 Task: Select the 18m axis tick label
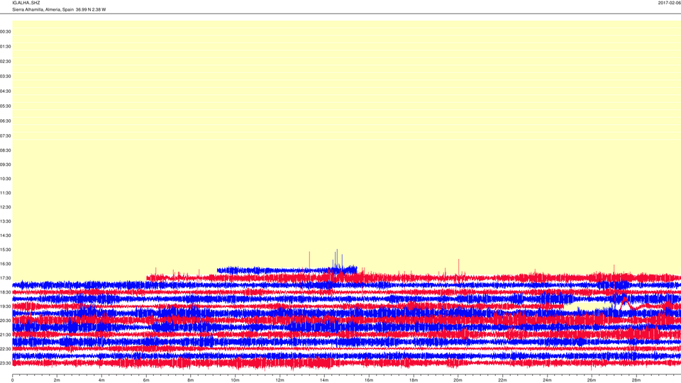tap(413, 380)
